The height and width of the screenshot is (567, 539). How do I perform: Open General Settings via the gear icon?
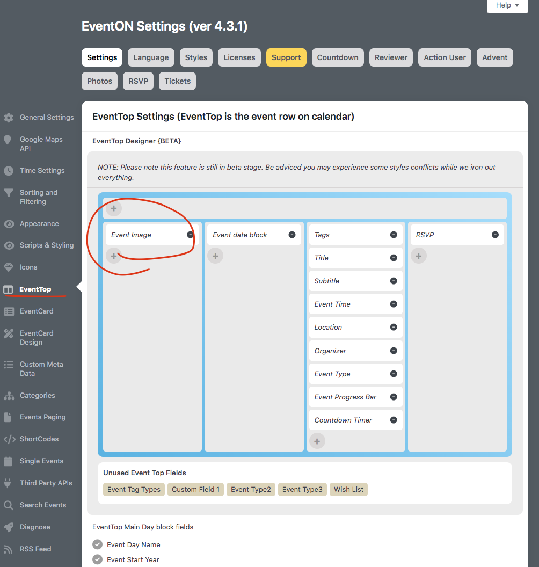tap(8, 117)
